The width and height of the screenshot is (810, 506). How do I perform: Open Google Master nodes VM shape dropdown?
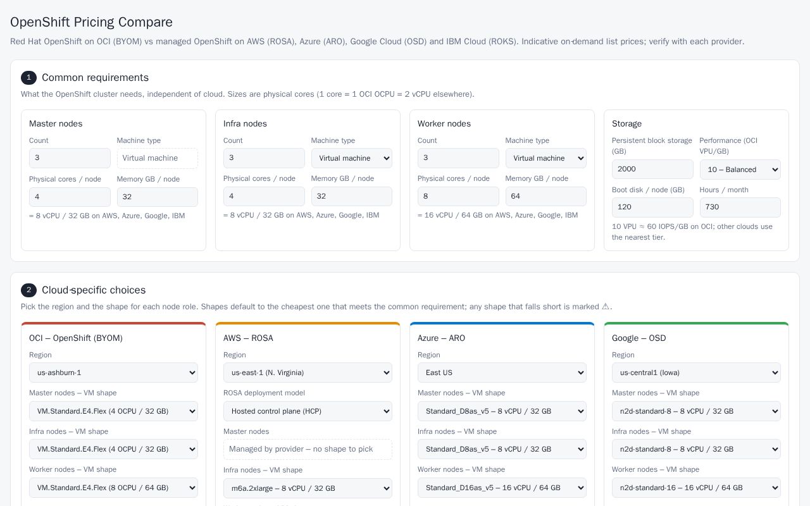click(697, 411)
